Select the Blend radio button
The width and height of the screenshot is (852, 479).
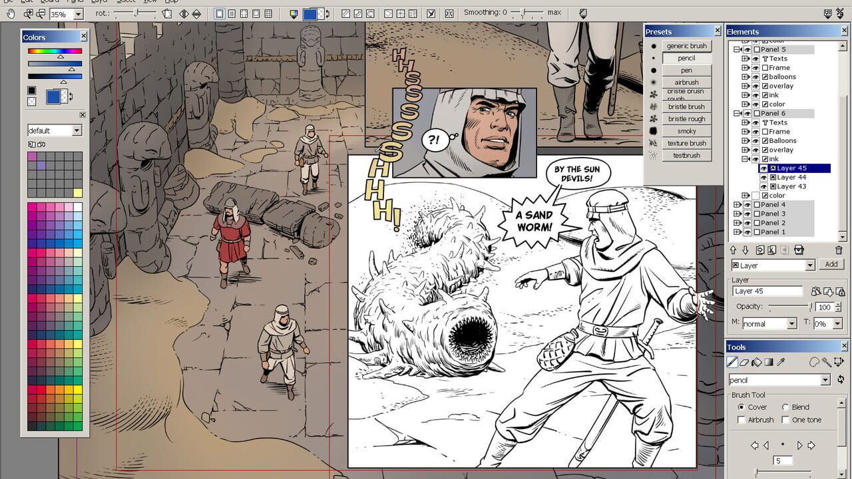pos(785,407)
